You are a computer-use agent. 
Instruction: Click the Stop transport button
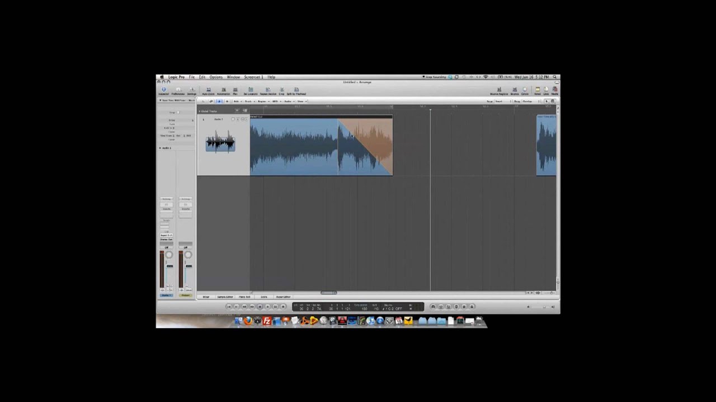click(260, 307)
